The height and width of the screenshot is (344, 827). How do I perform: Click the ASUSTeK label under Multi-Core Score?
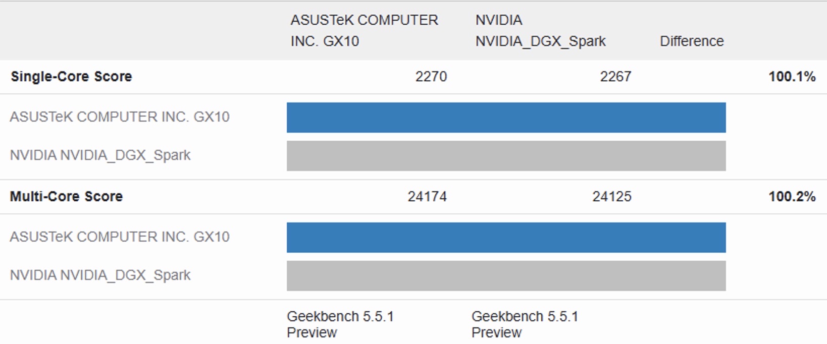click(x=120, y=237)
